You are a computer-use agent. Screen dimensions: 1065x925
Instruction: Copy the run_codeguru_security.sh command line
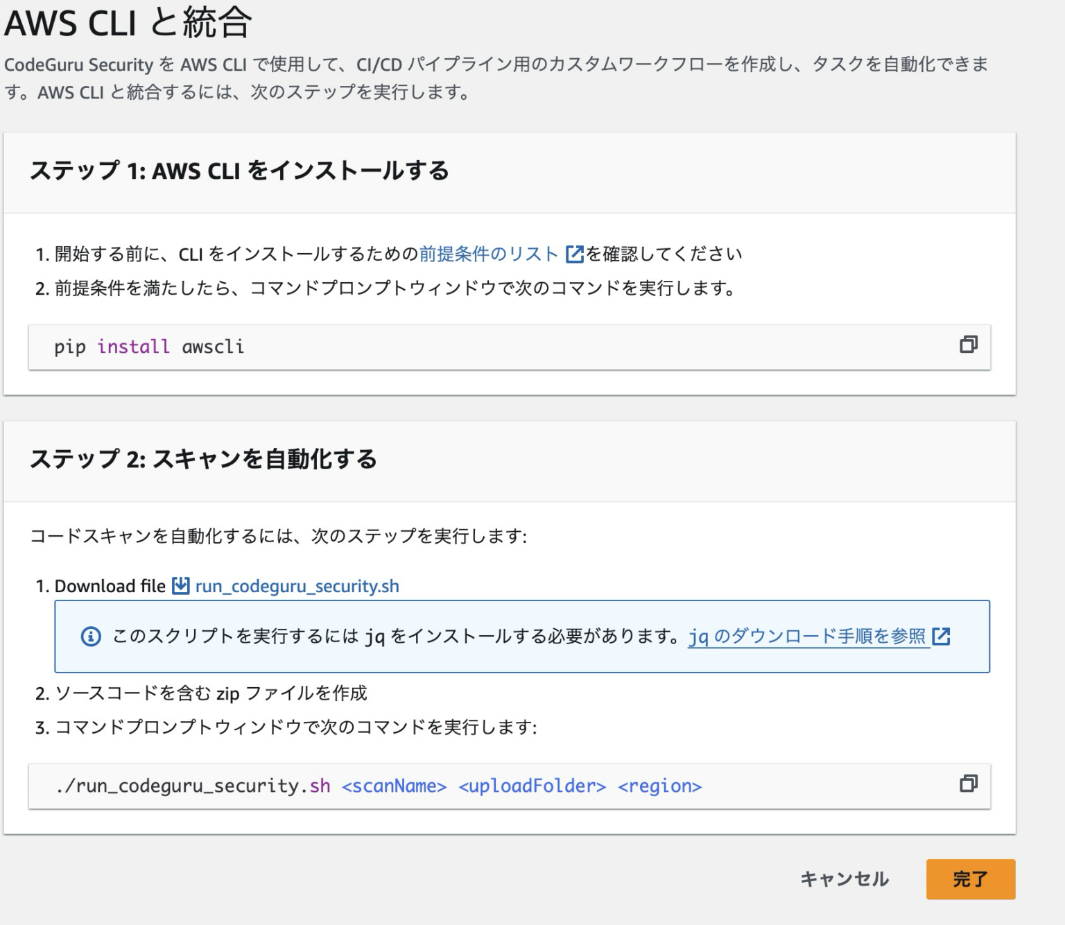click(x=970, y=784)
